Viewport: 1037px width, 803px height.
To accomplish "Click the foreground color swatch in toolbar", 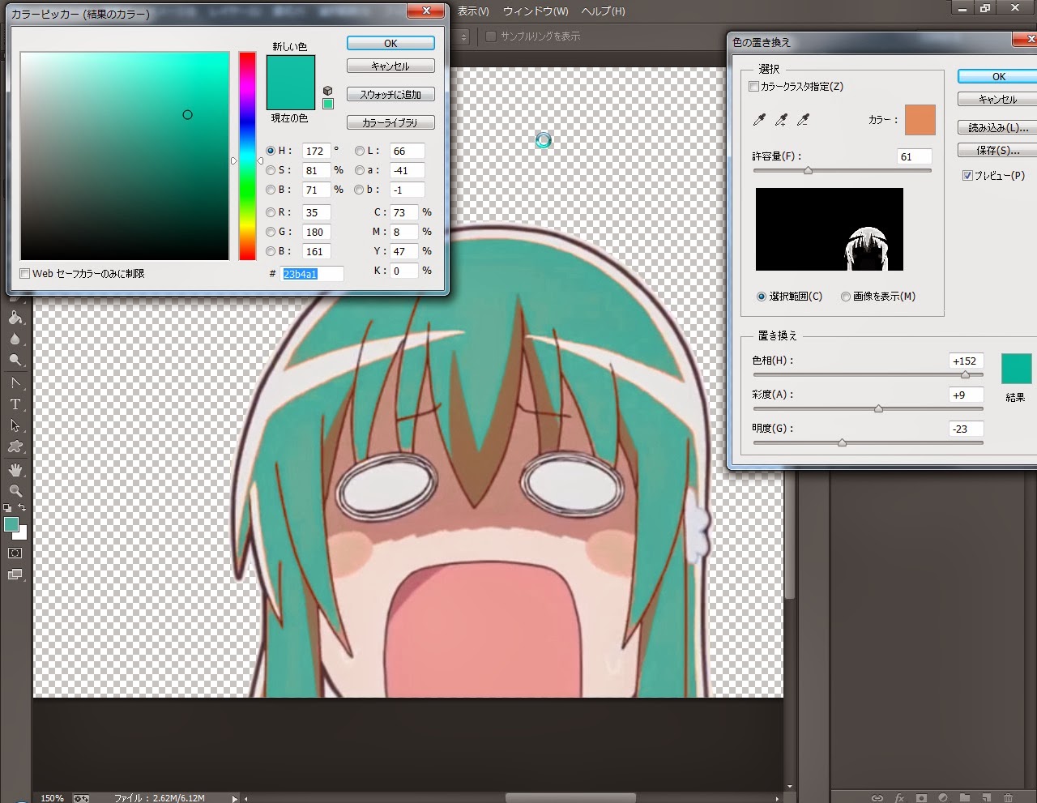I will [11, 525].
